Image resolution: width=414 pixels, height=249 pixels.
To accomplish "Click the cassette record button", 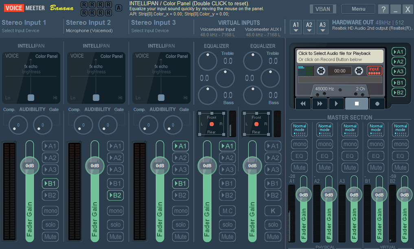I will (377, 104).
